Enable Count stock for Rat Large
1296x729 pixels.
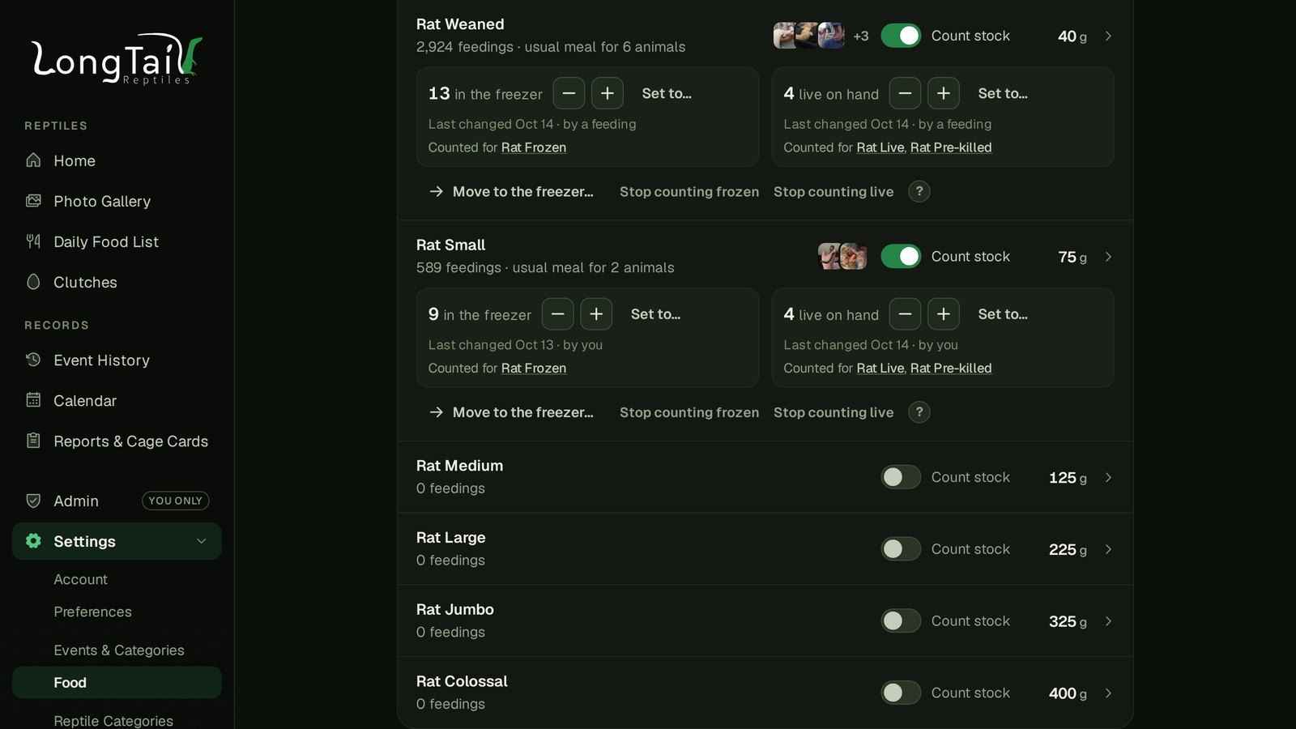[901, 549]
